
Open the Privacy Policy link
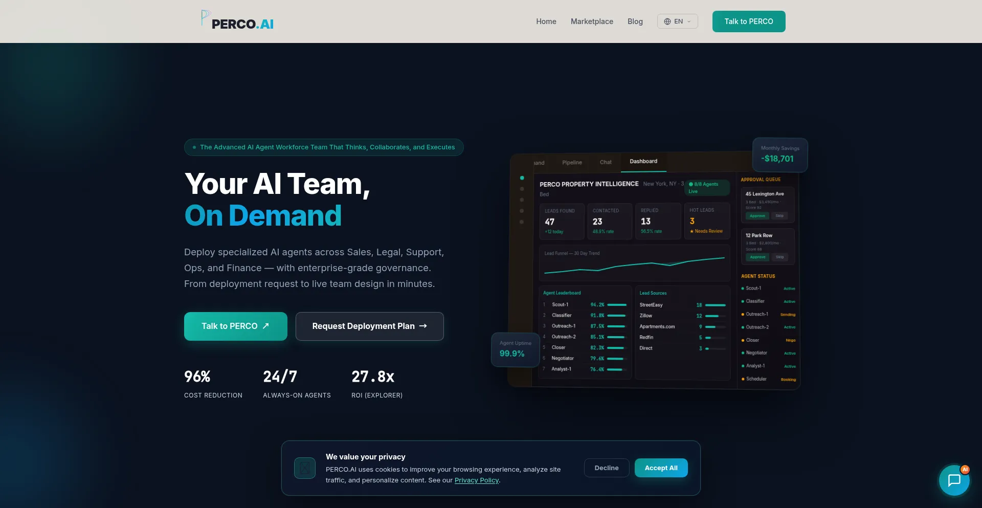pyautogui.click(x=477, y=480)
